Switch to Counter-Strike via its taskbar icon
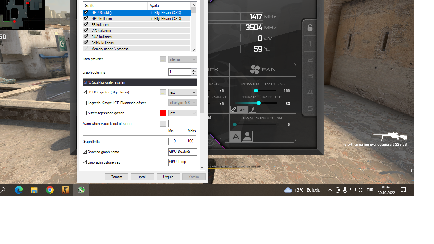The height and width of the screenshot is (244, 434). 65,190
